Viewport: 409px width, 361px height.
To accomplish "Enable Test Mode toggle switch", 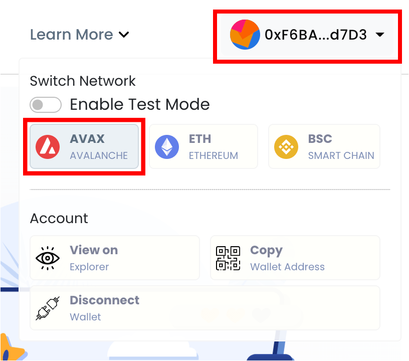I will tap(46, 105).
